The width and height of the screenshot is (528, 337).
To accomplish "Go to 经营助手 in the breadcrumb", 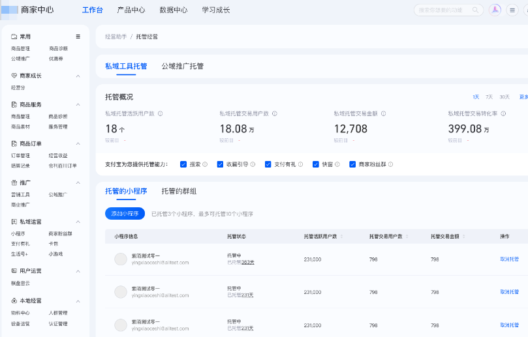I will [116, 37].
